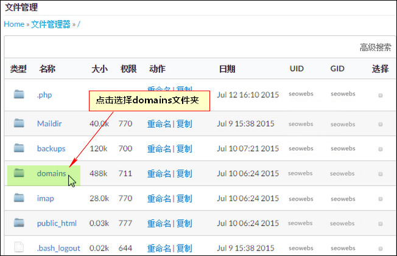Tick the select checkbox for domains
Image resolution: width=397 pixels, height=256 pixels.
(381, 174)
